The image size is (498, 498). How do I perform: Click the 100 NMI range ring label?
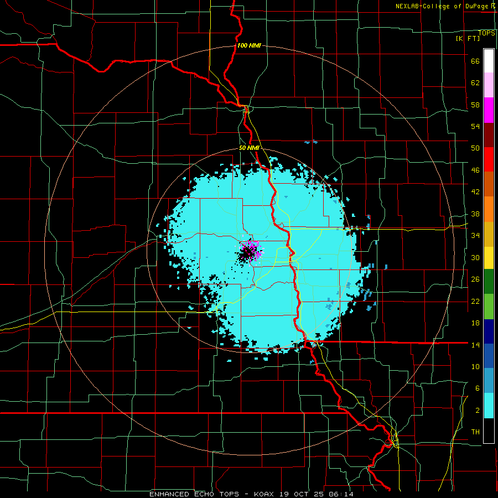click(x=249, y=45)
